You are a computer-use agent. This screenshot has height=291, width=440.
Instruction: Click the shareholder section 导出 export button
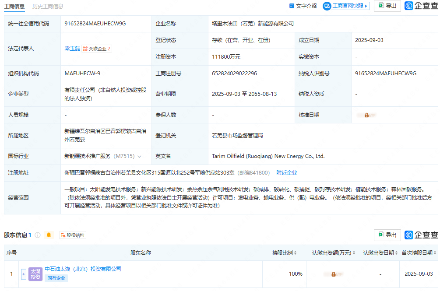pyautogui.click(x=387, y=235)
